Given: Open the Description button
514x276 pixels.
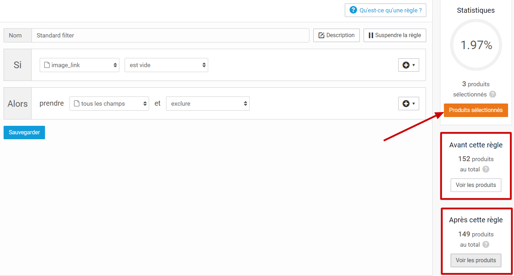Looking at the screenshot, I should (x=336, y=35).
